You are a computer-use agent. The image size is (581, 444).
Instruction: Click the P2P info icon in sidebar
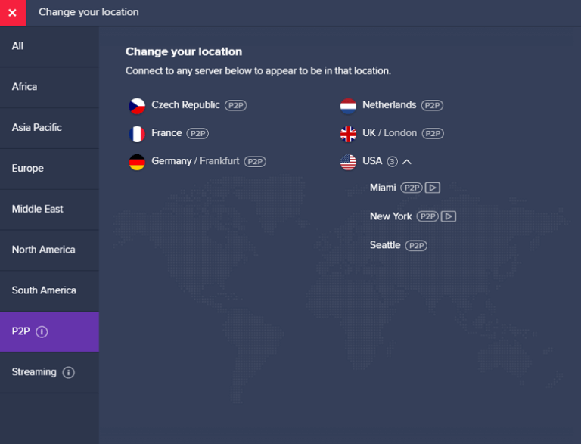[42, 332]
